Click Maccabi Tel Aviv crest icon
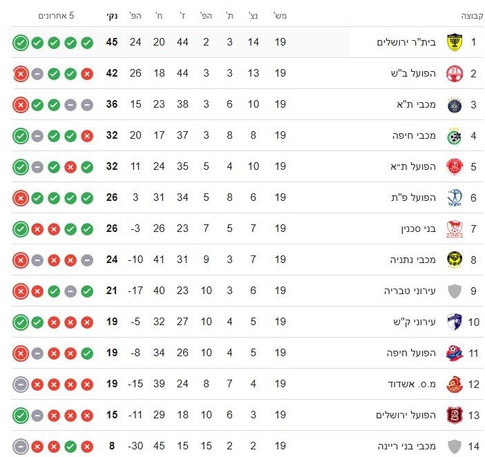 coord(453,105)
